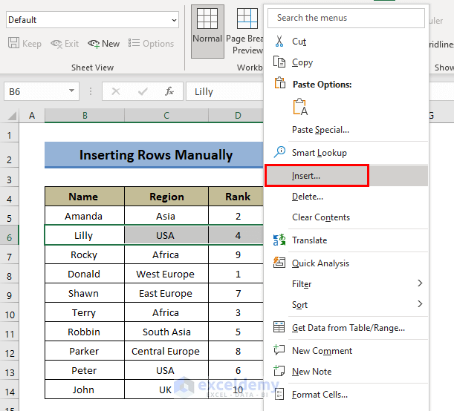Click the column C header

[166, 115]
